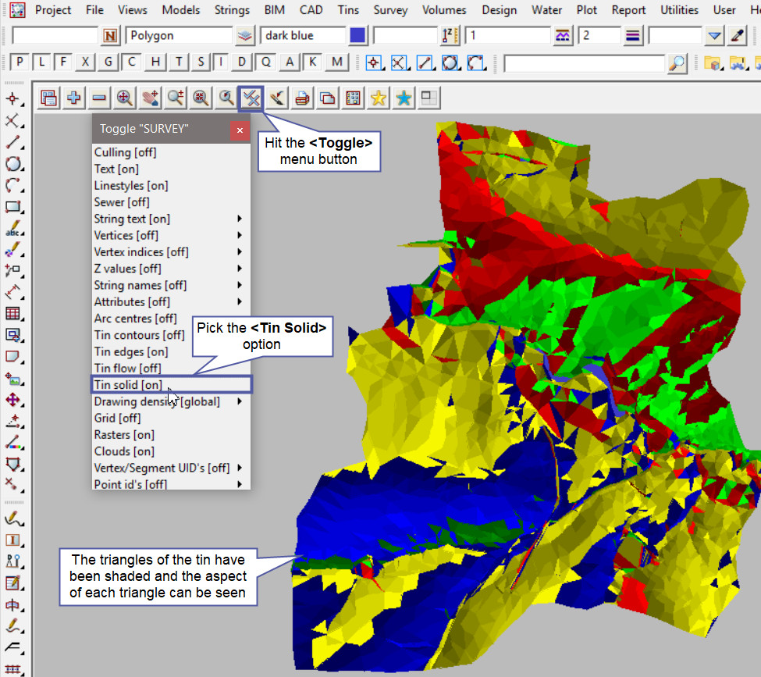The height and width of the screenshot is (677, 761).
Task: Open the Survey menu
Action: [390, 10]
